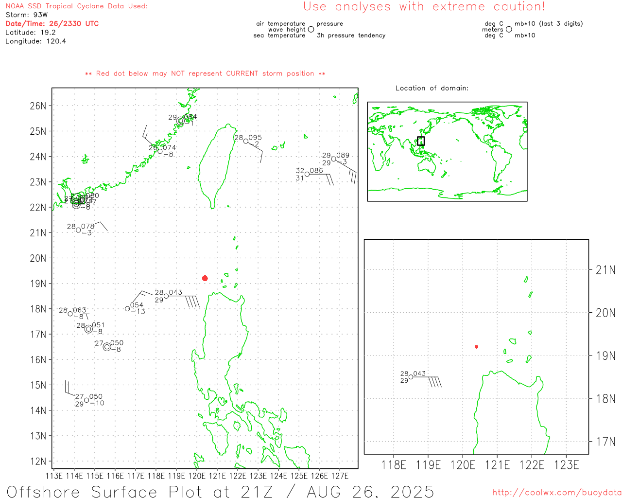This screenshot has width=622, height=498.
Task: Click the red storm dot in the zoomed inset map
Action: pyautogui.click(x=477, y=347)
